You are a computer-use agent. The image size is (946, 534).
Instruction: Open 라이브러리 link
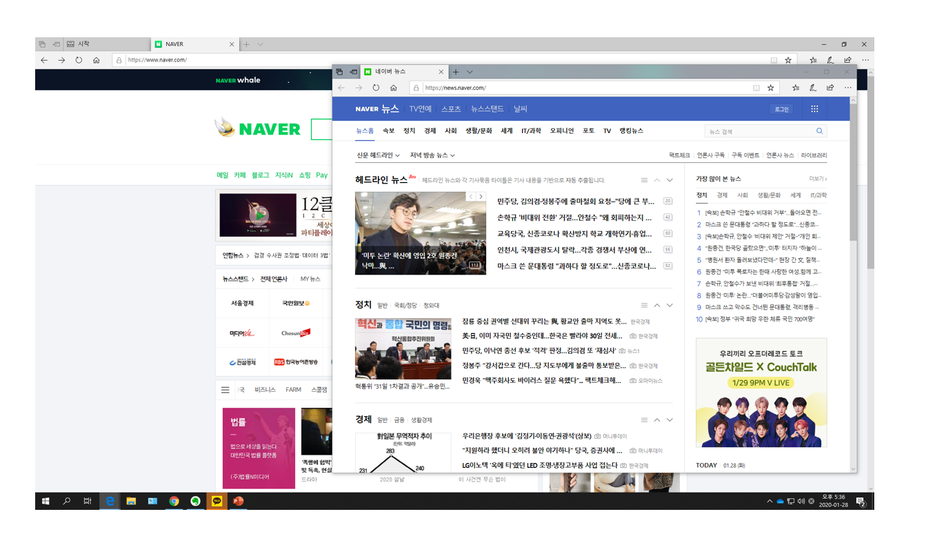click(814, 155)
